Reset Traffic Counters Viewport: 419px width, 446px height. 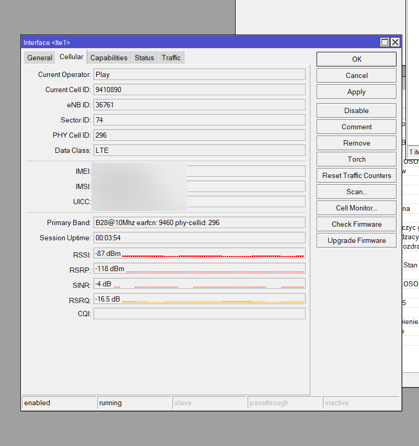356,175
